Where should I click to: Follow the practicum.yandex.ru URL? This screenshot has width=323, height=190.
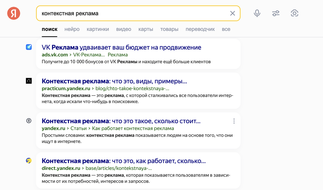pyautogui.click(x=66, y=88)
